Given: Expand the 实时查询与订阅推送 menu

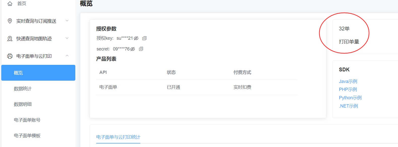Looking at the screenshot, I should tap(67, 21).
